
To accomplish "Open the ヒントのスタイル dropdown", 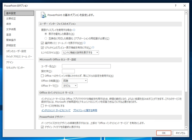I will coord(80,53).
